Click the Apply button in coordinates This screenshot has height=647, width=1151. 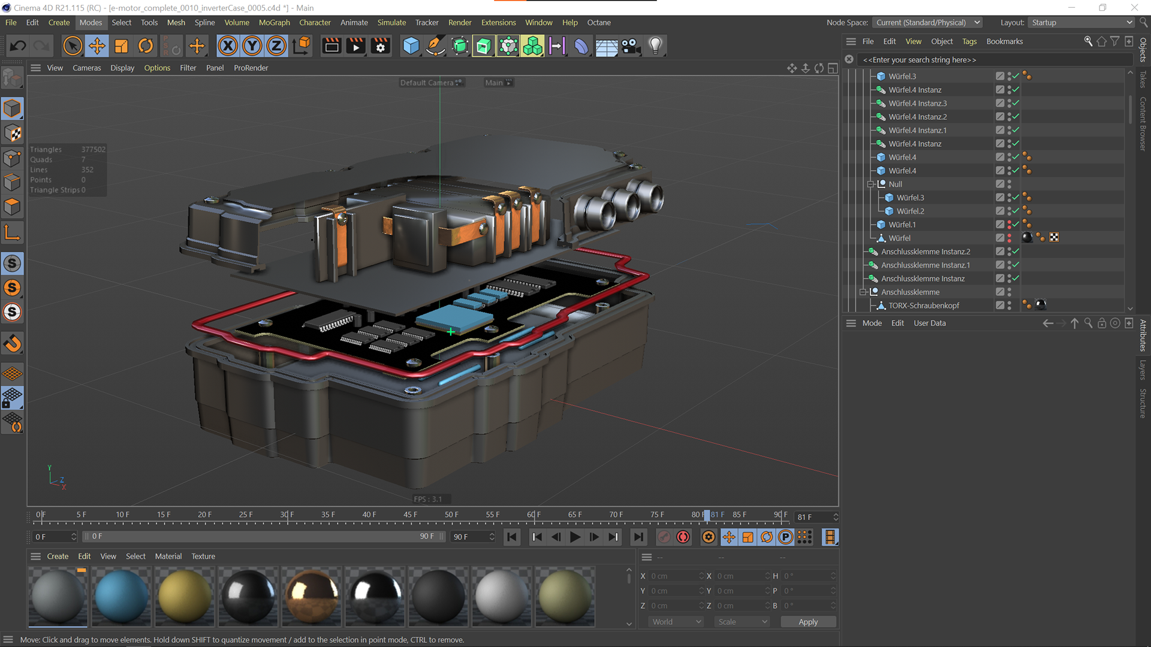[x=807, y=622]
